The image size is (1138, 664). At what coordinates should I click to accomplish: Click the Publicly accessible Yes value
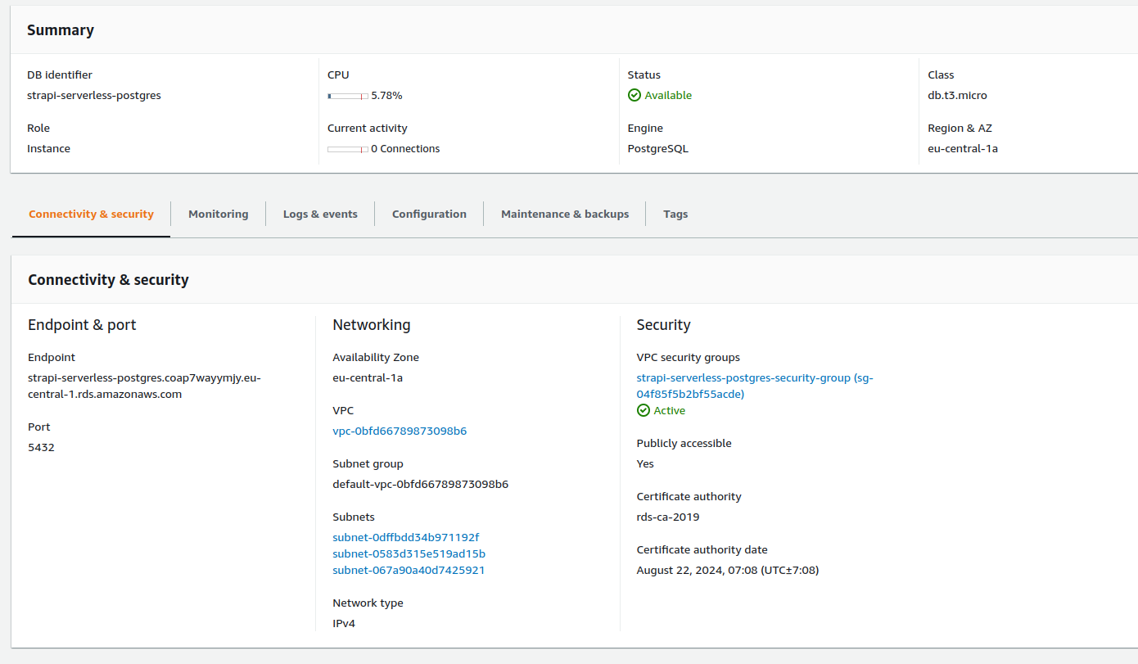coord(644,463)
